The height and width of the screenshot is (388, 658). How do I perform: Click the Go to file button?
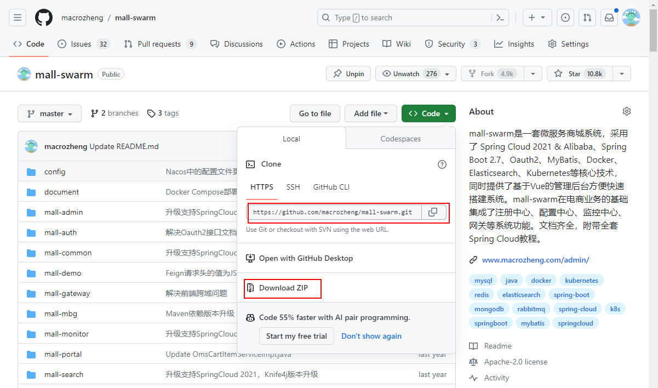coord(315,113)
